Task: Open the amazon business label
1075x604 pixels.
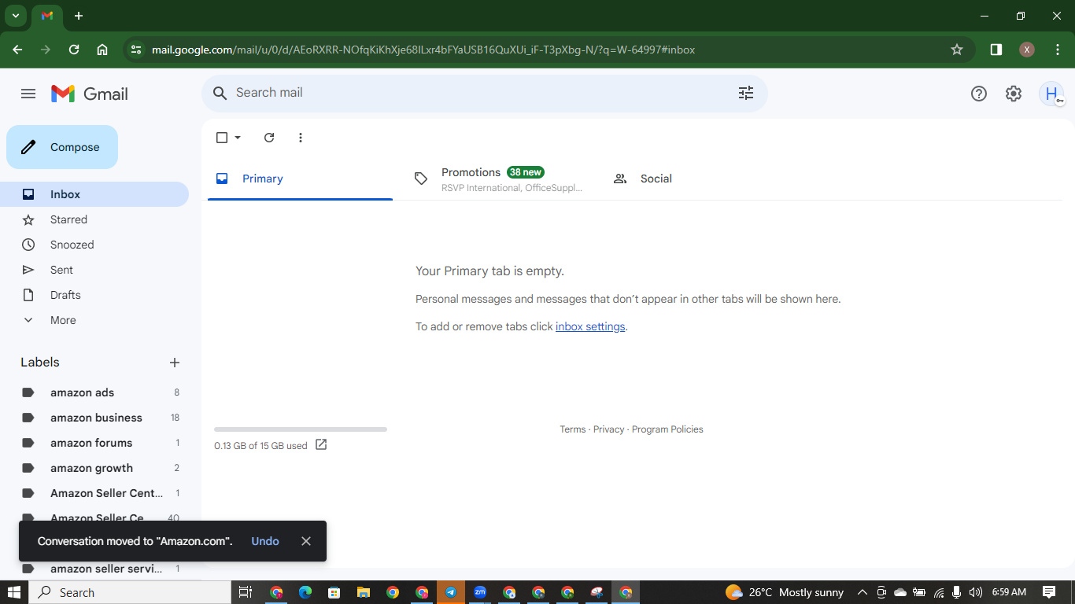Action: pyautogui.click(x=98, y=418)
